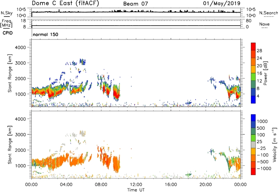This screenshot has width=278, height=192.
Task: Click the "-1000" velocity colorbar label
Action: coord(264,168)
